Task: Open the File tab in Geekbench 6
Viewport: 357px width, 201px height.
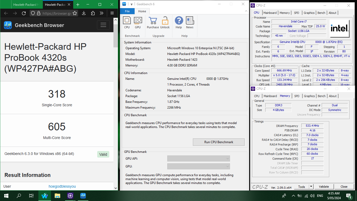Action: (127, 11)
